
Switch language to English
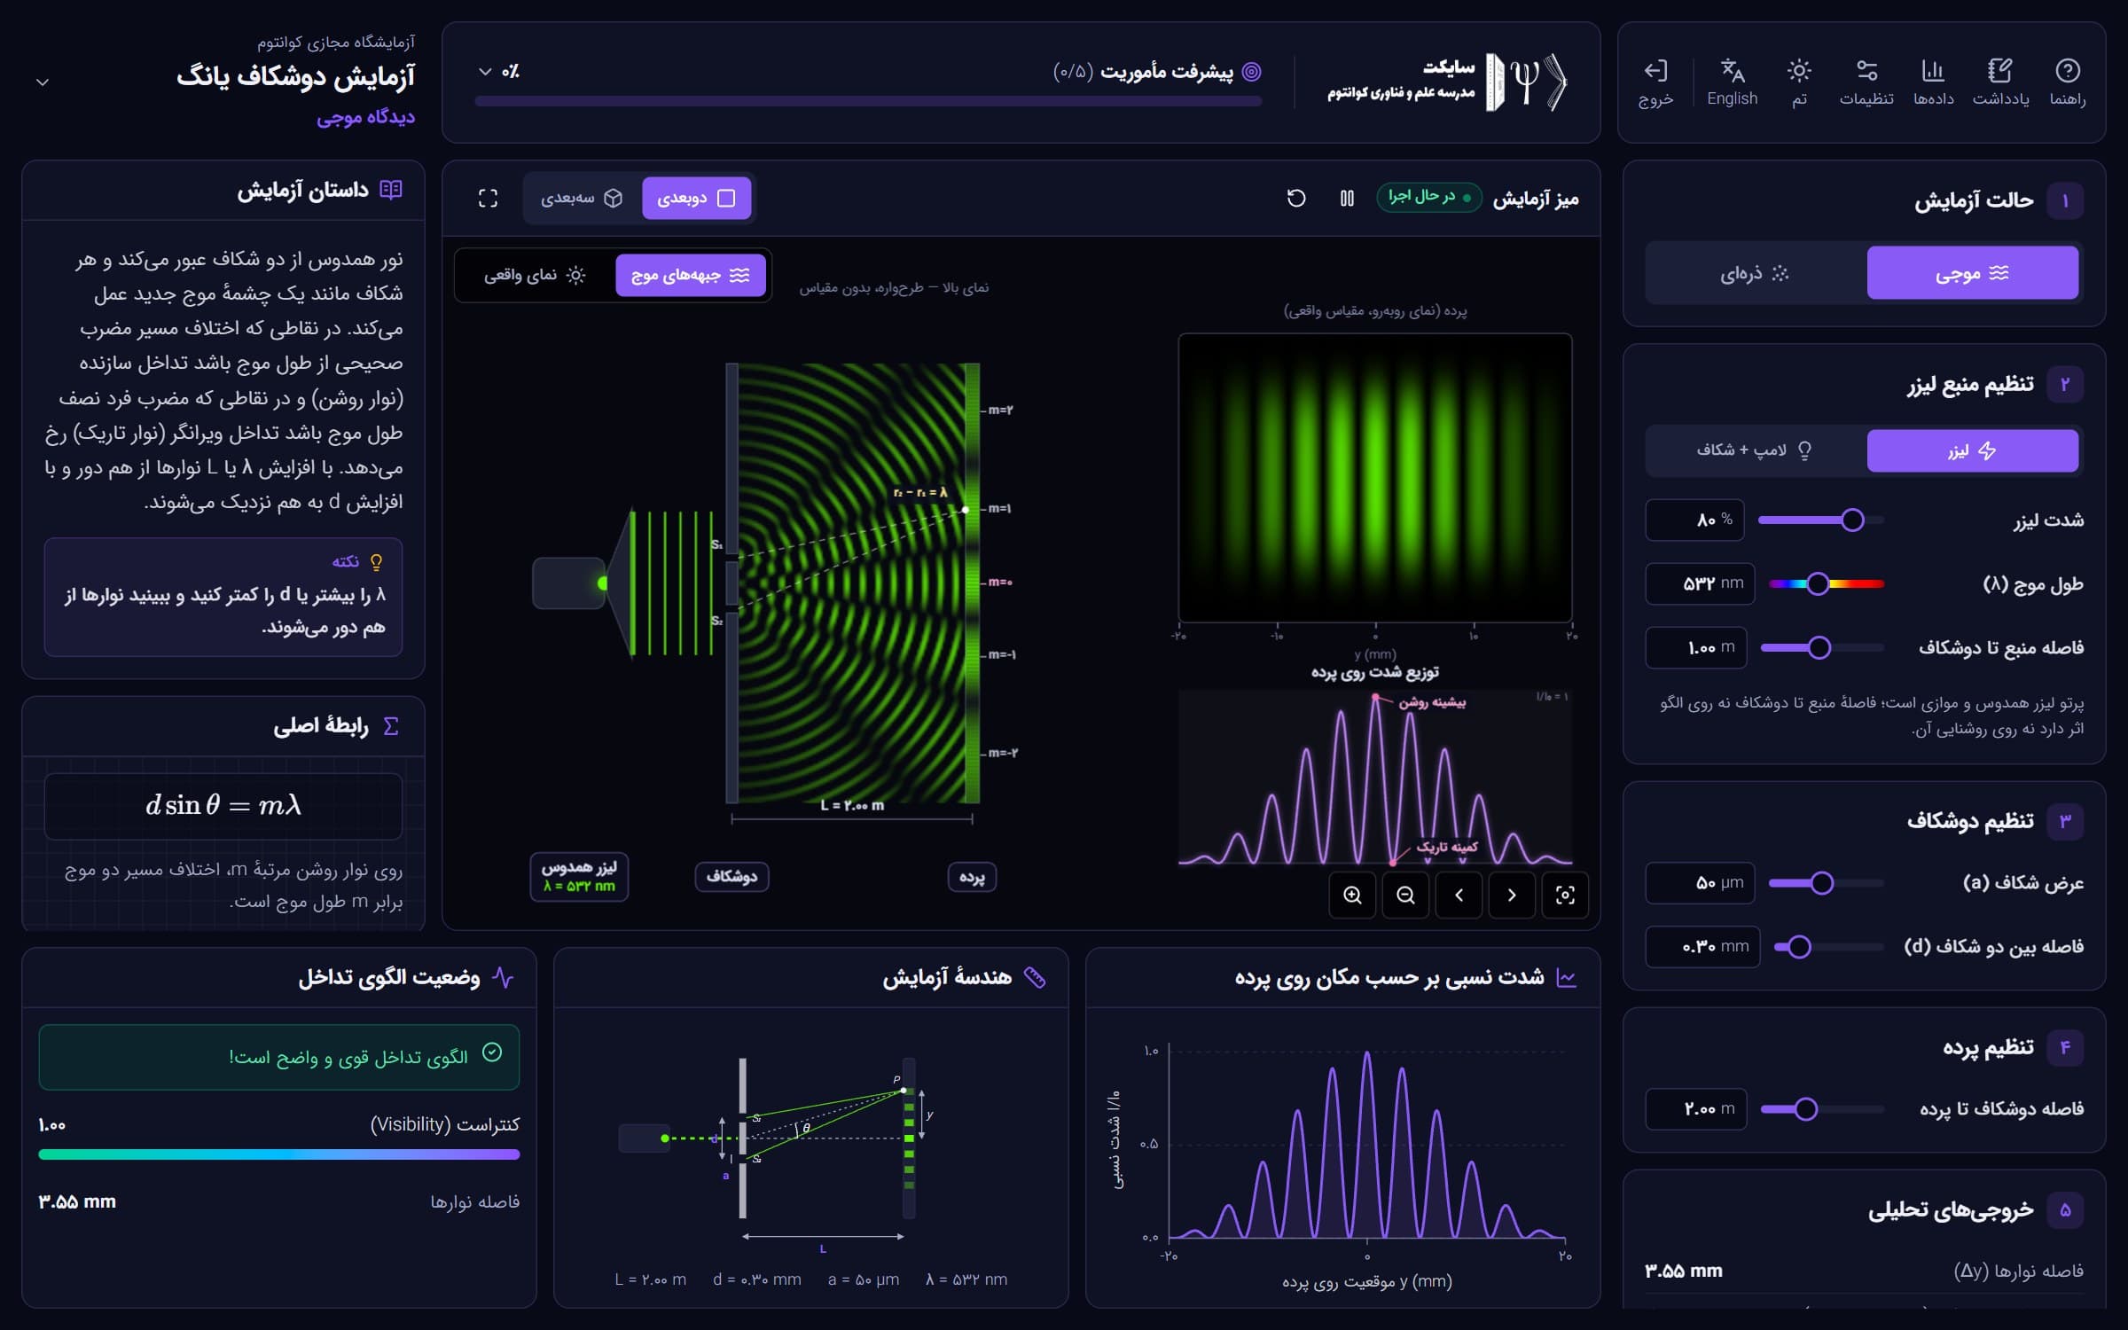point(1732,82)
